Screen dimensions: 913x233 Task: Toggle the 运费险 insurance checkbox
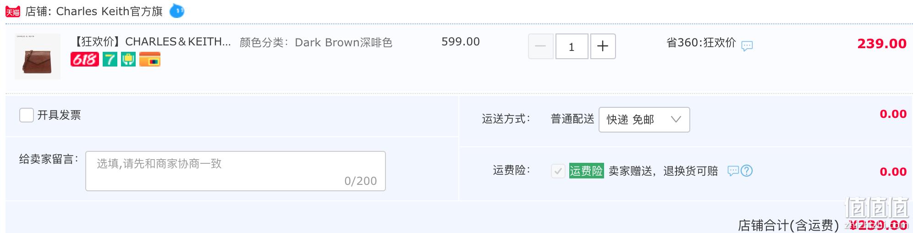558,171
